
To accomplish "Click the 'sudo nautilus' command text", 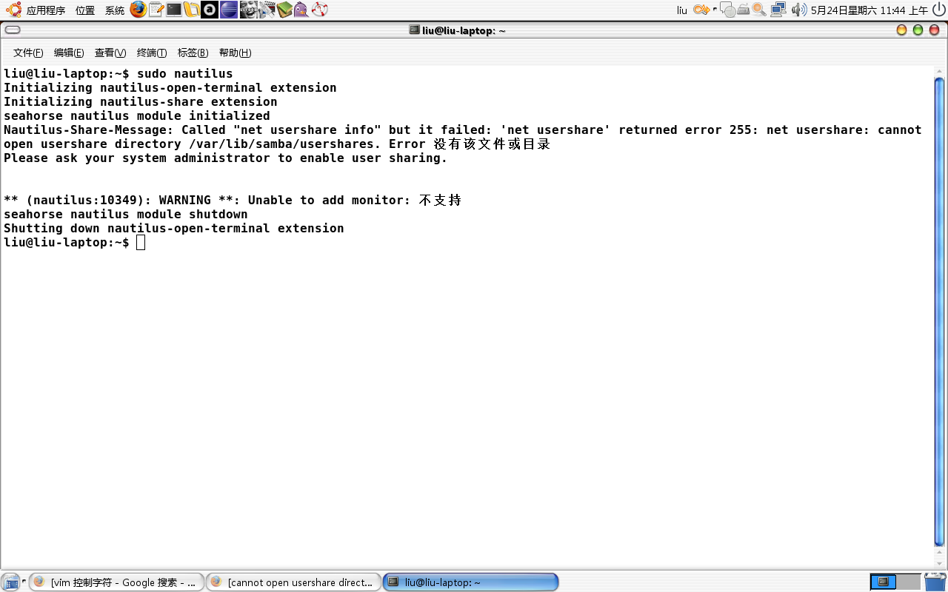I will pos(185,73).
